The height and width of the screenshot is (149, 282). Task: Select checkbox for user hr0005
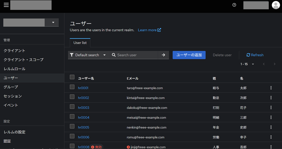click(x=72, y=126)
